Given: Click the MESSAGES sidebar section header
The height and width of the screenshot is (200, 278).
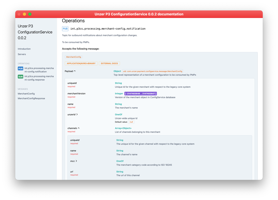Looking at the screenshot, I should pos(23,89).
